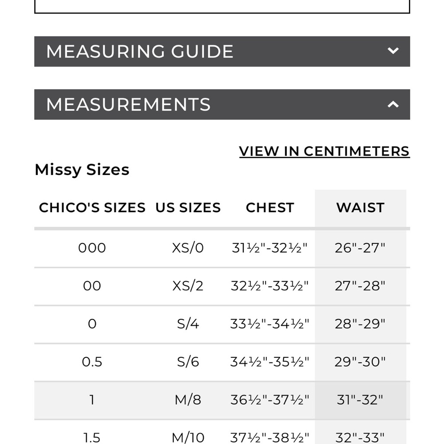Screen dimensions: 444x444
Task: Select the Chico's size 000 cell
Action: (92, 248)
